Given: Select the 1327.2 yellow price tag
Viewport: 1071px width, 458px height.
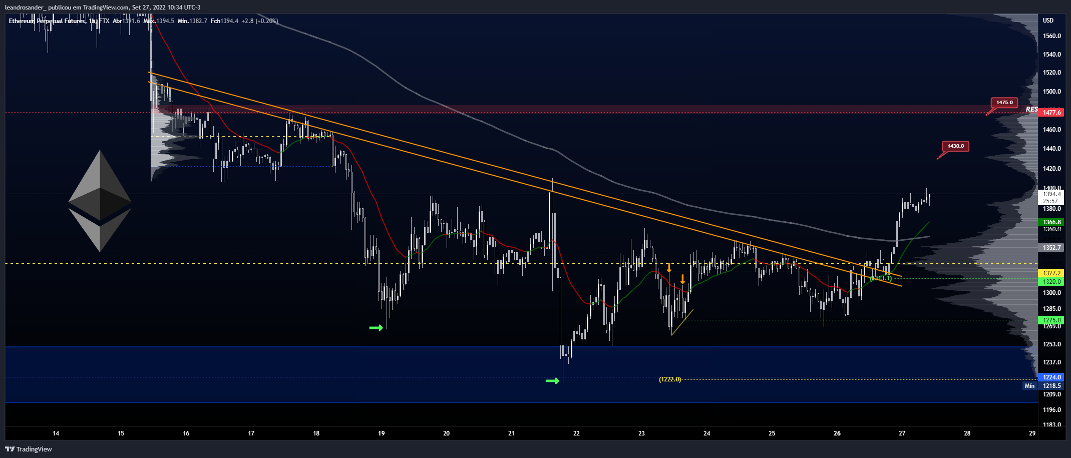Looking at the screenshot, I should [1051, 273].
